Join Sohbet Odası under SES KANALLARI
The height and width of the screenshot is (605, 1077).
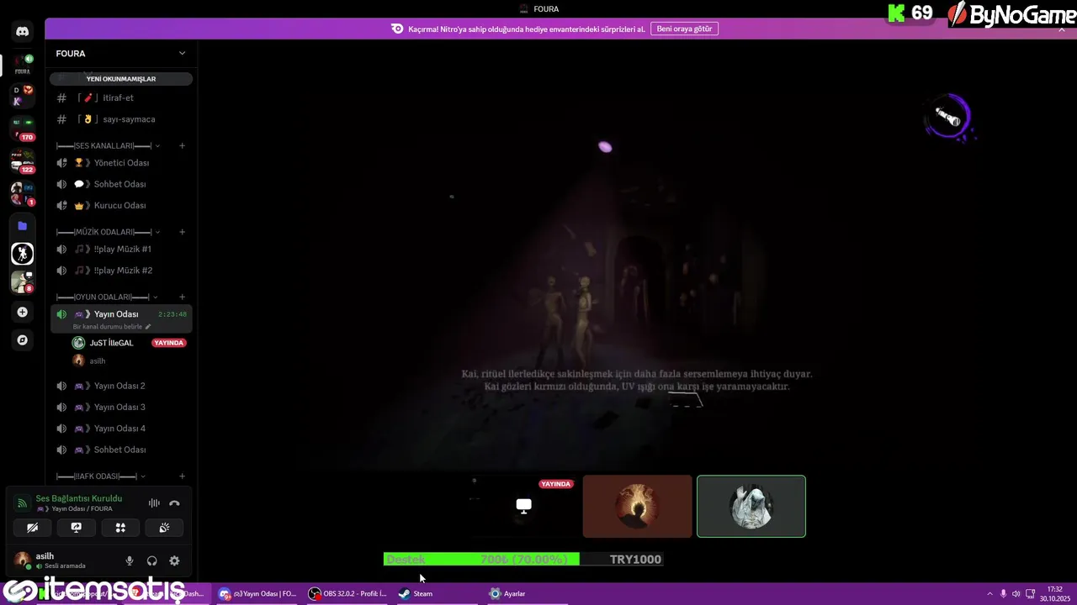click(121, 184)
